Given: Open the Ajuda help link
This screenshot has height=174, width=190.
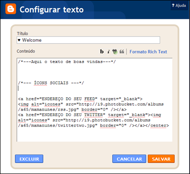Looking at the screenshot, I should pos(179,6).
